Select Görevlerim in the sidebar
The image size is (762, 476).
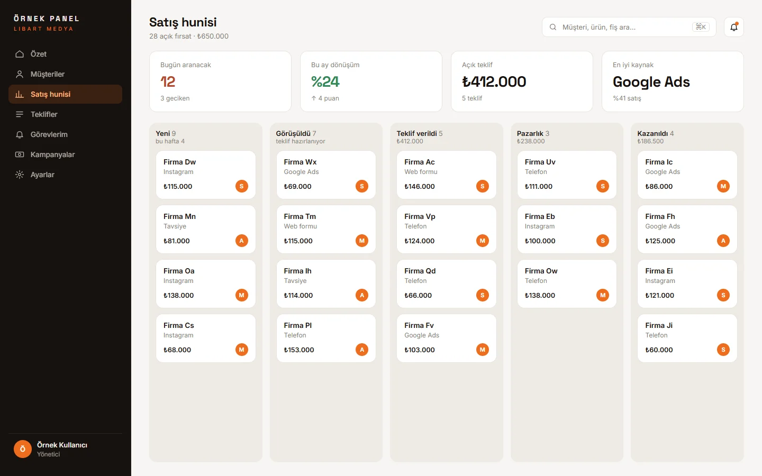66,134
